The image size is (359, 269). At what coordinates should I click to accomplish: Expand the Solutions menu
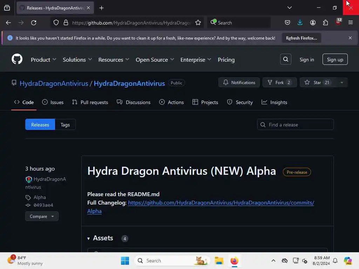77,60
